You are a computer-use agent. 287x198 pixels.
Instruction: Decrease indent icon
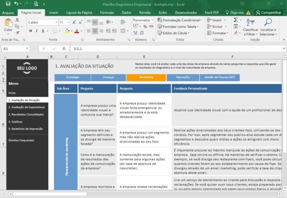108,31
